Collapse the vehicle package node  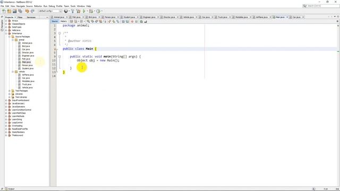tap(13, 72)
